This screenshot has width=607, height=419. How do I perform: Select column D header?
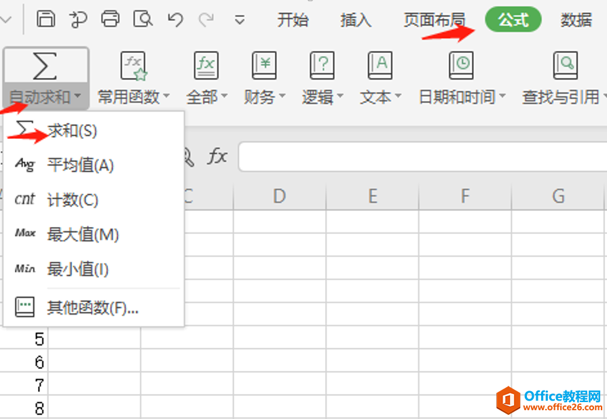280,197
